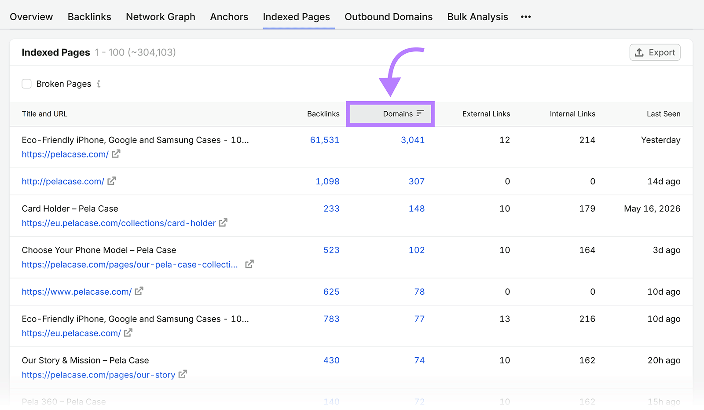View the 74 domains value
This screenshot has width=704, height=410.
pyautogui.click(x=419, y=360)
